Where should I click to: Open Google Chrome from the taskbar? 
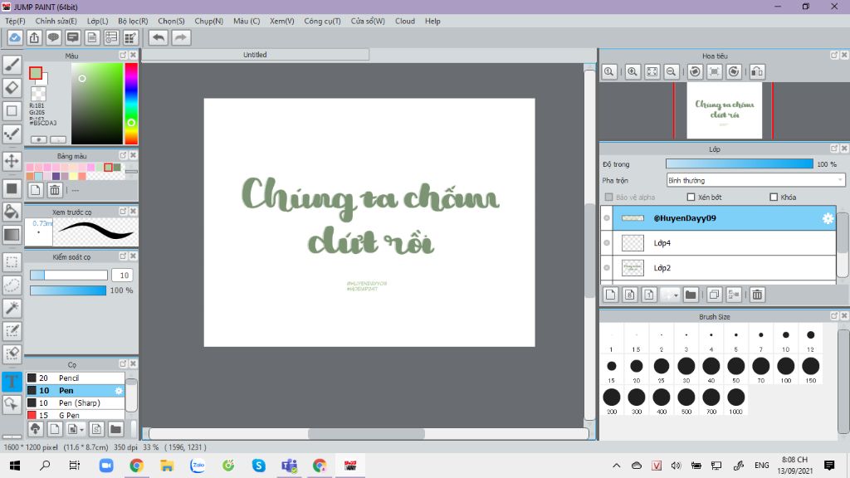point(137,466)
